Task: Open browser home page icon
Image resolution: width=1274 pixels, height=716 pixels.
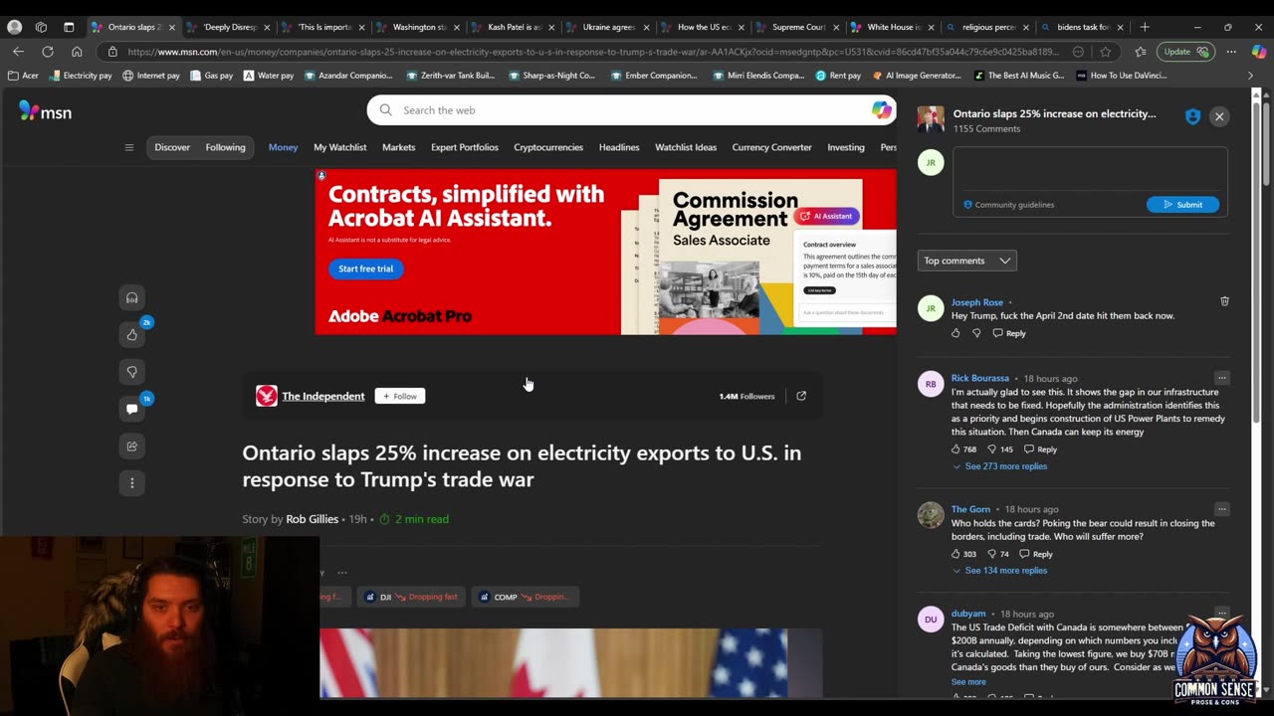Action: tap(77, 52)
